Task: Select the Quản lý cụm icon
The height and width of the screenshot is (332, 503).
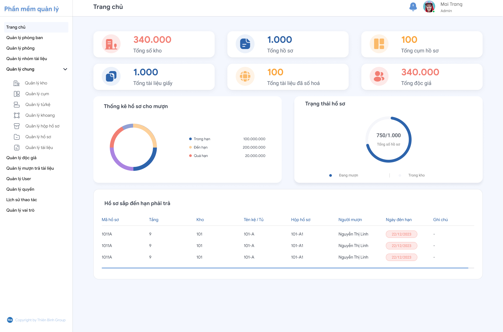Action: tap(17, 94)
